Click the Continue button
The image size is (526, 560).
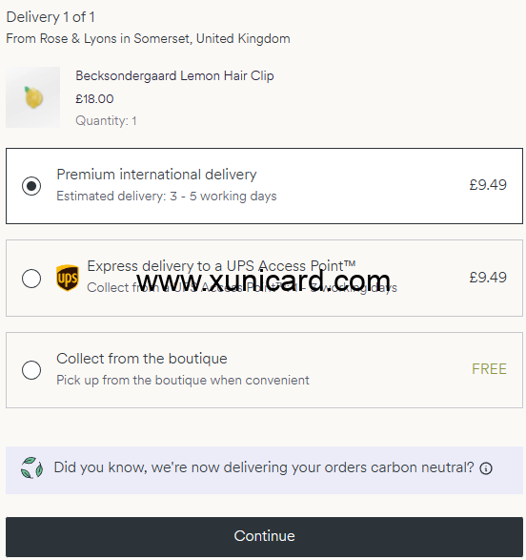tap(264, 536)
